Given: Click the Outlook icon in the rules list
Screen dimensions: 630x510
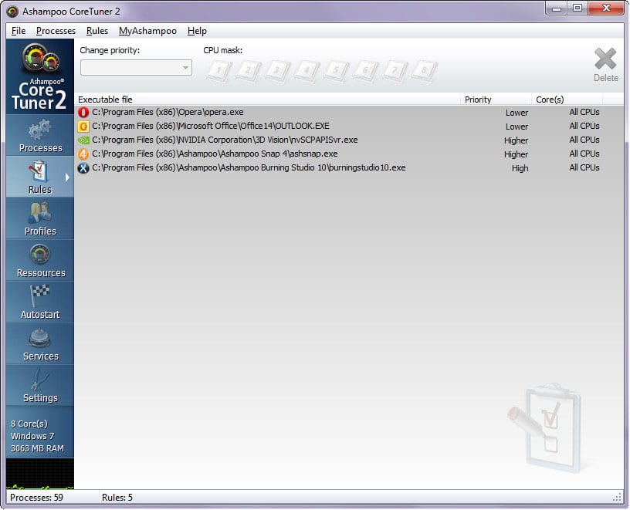Looking at the screenshot, I should tap(83, 127).
